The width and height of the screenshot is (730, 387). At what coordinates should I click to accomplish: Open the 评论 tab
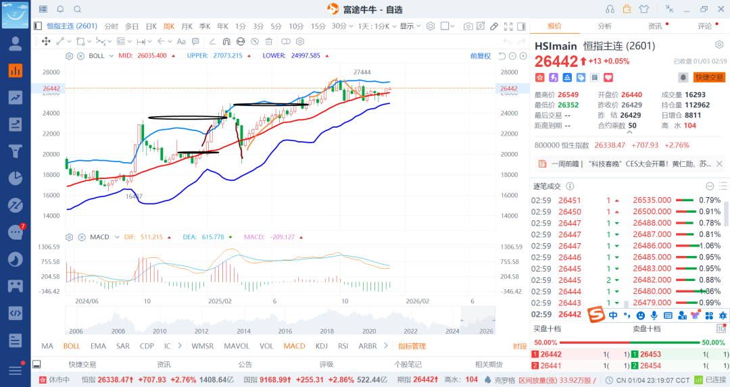pyautogui.click(x=705, y=26)
